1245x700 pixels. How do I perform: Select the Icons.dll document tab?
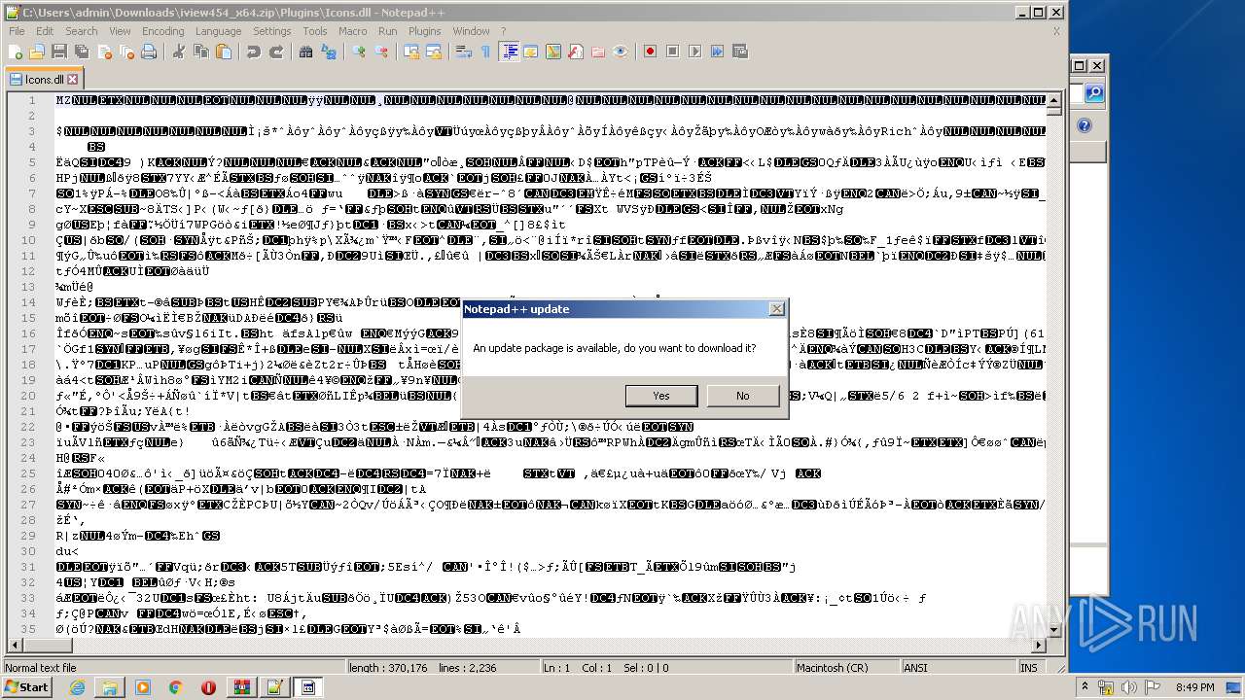click(44, 79)
